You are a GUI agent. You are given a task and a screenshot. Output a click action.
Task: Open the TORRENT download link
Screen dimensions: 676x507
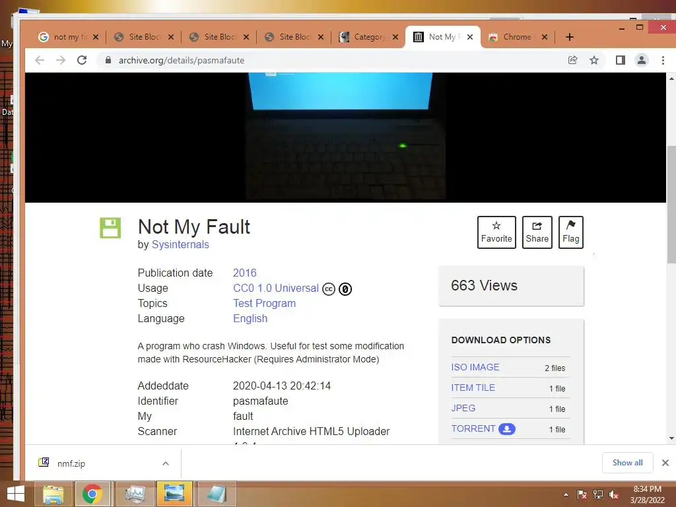tap(473, 428)
